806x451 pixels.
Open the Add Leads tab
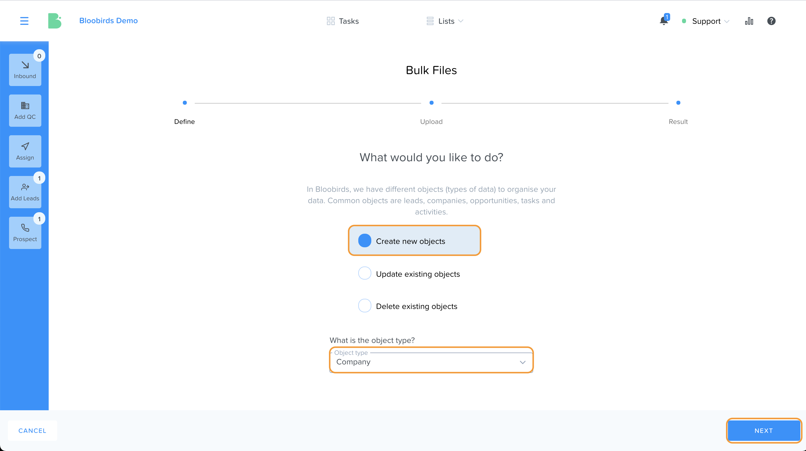[x=25, y=192]
